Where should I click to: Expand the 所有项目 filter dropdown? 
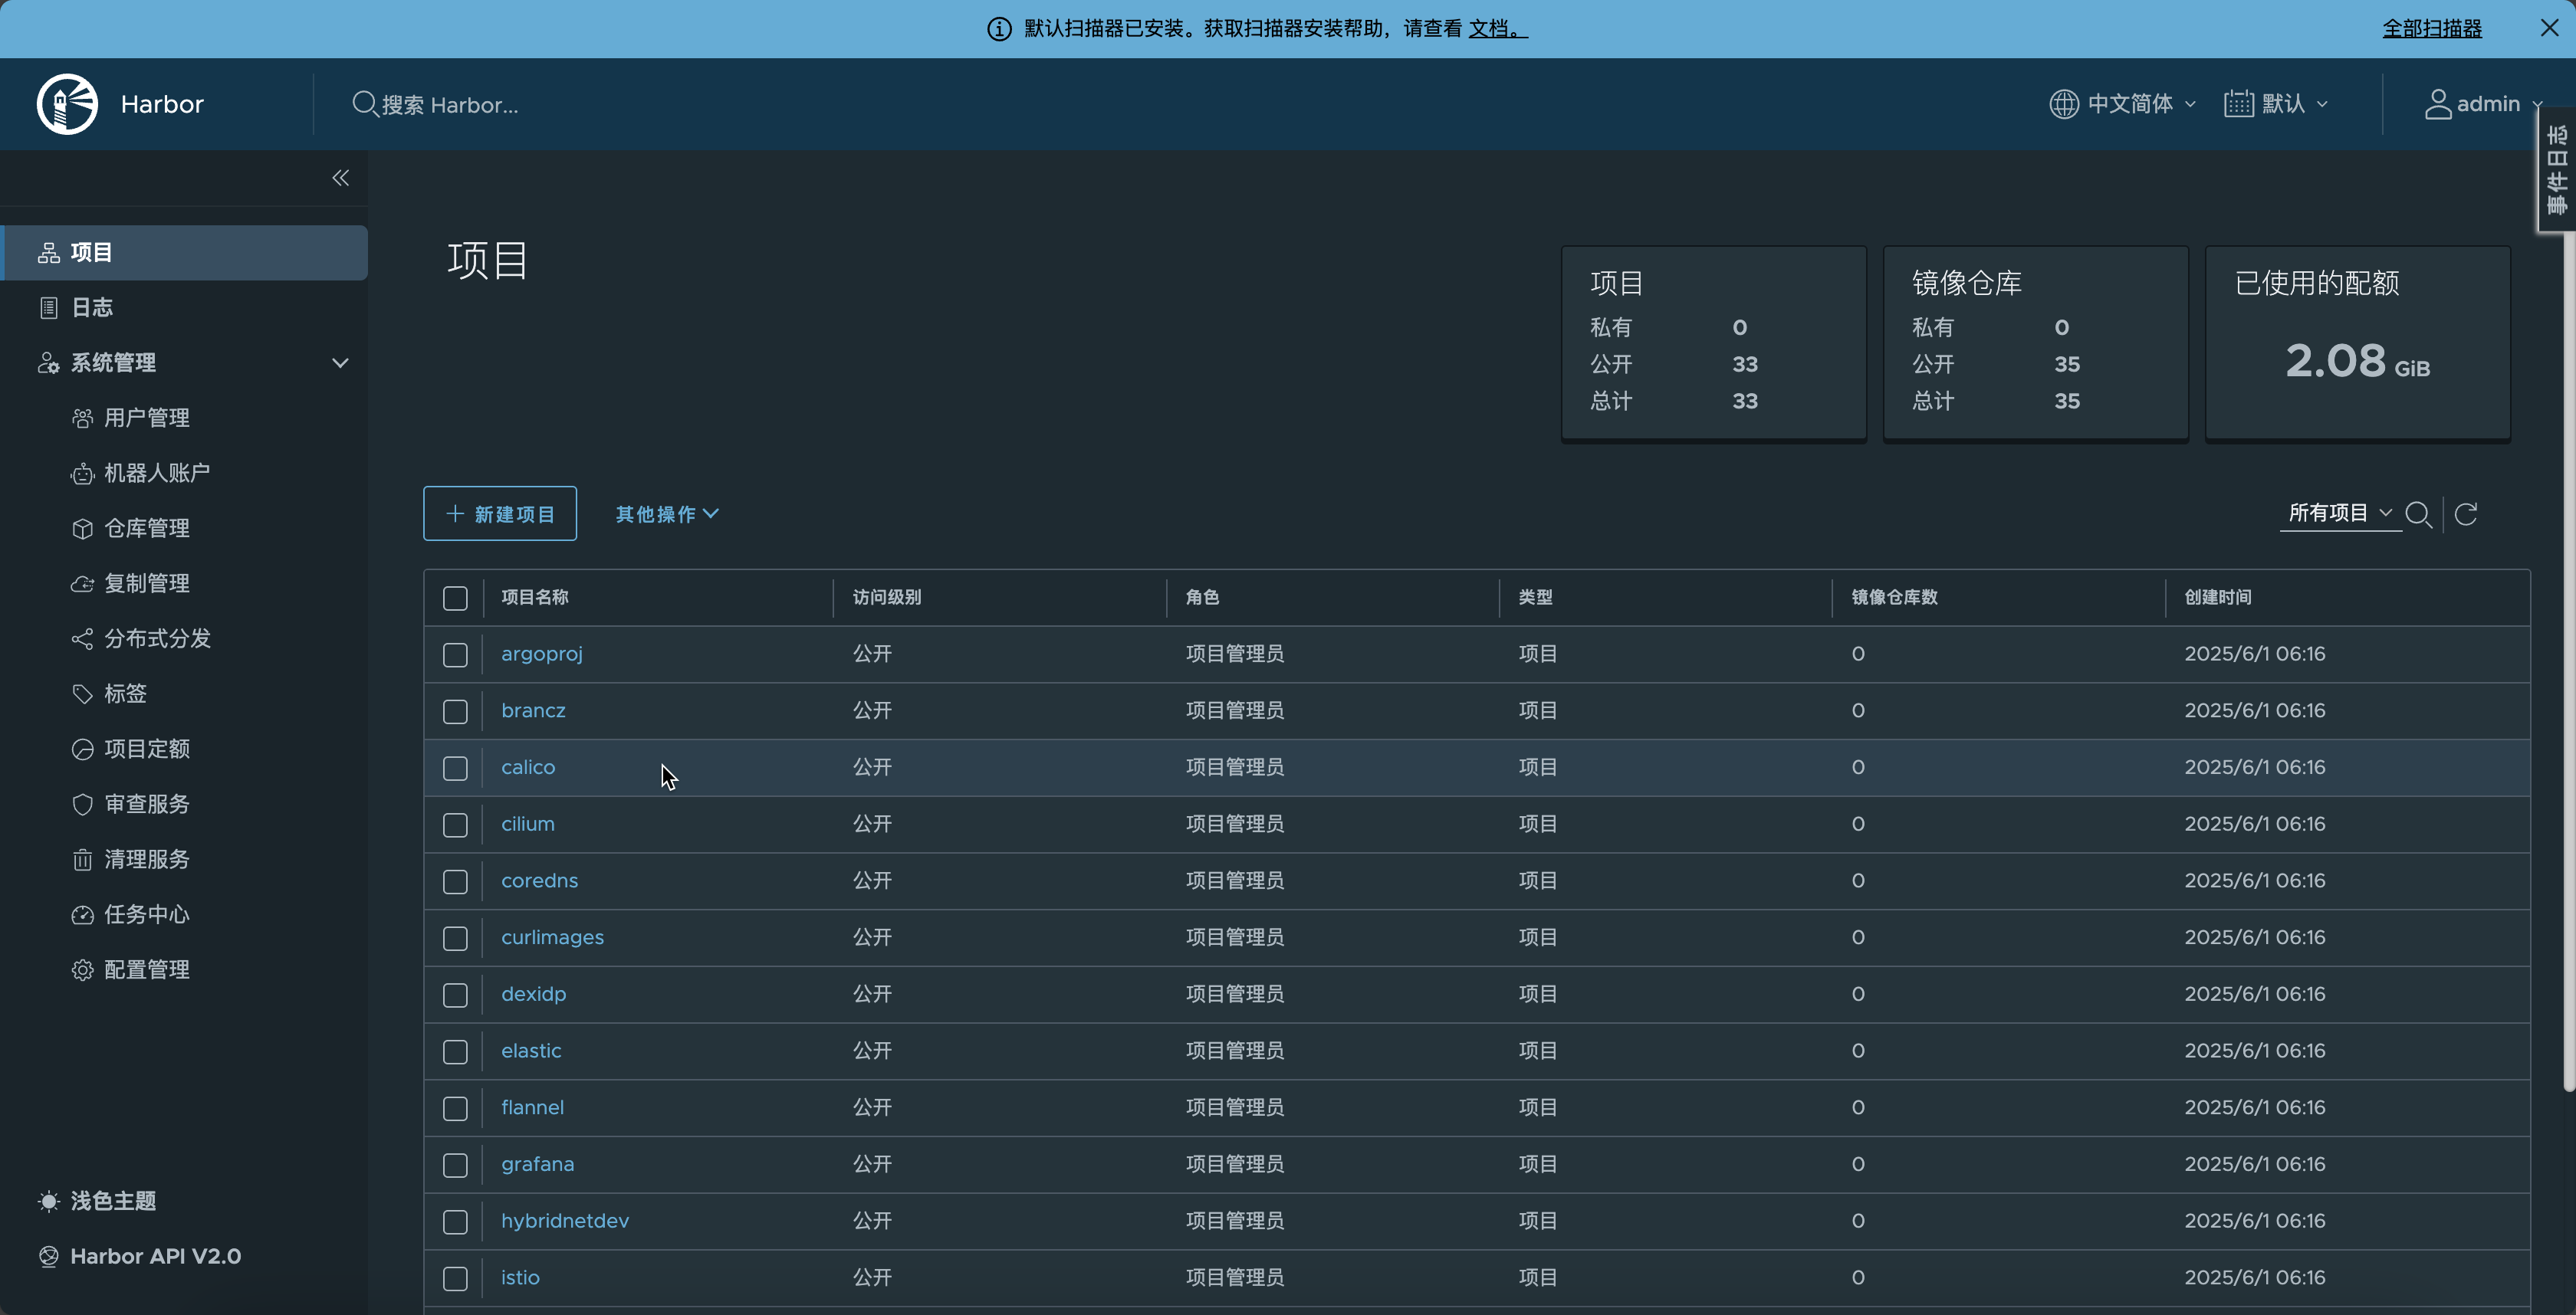pos(2339,513)
